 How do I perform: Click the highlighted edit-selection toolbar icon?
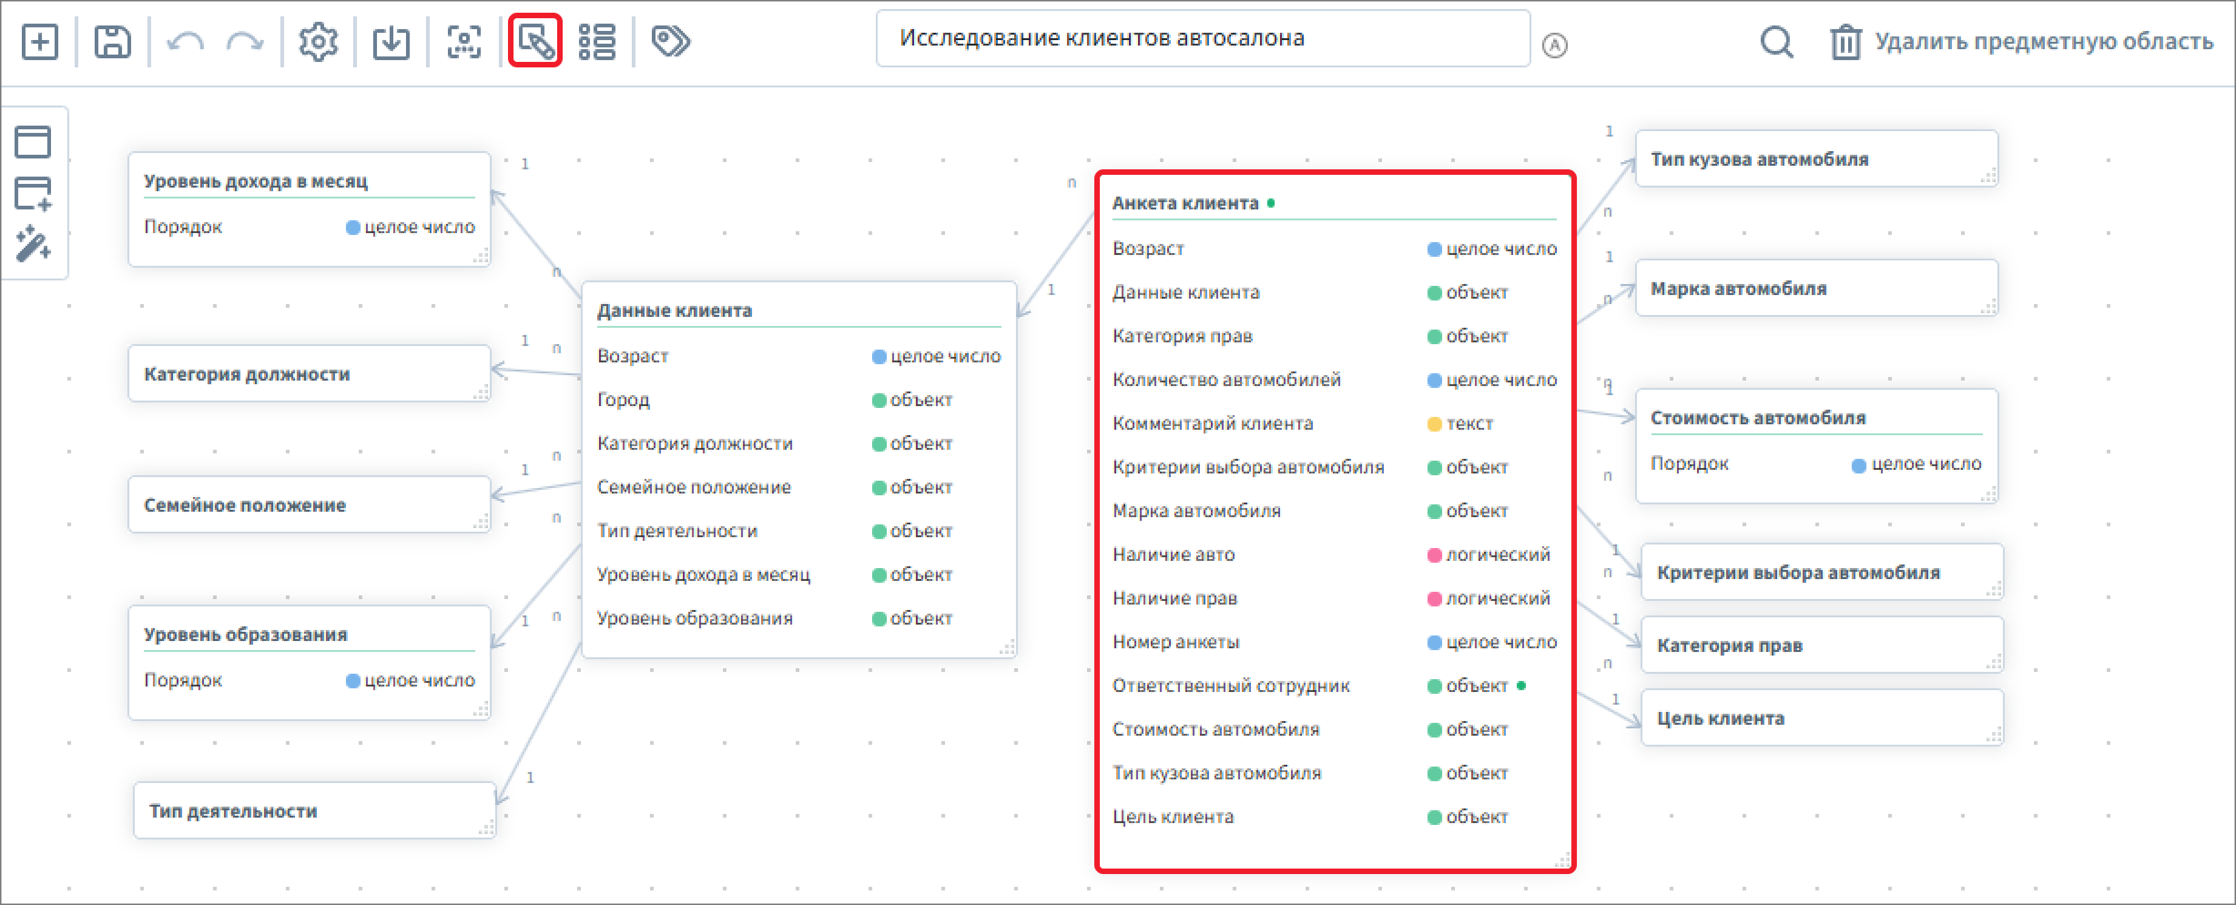(x=535, y=41)
